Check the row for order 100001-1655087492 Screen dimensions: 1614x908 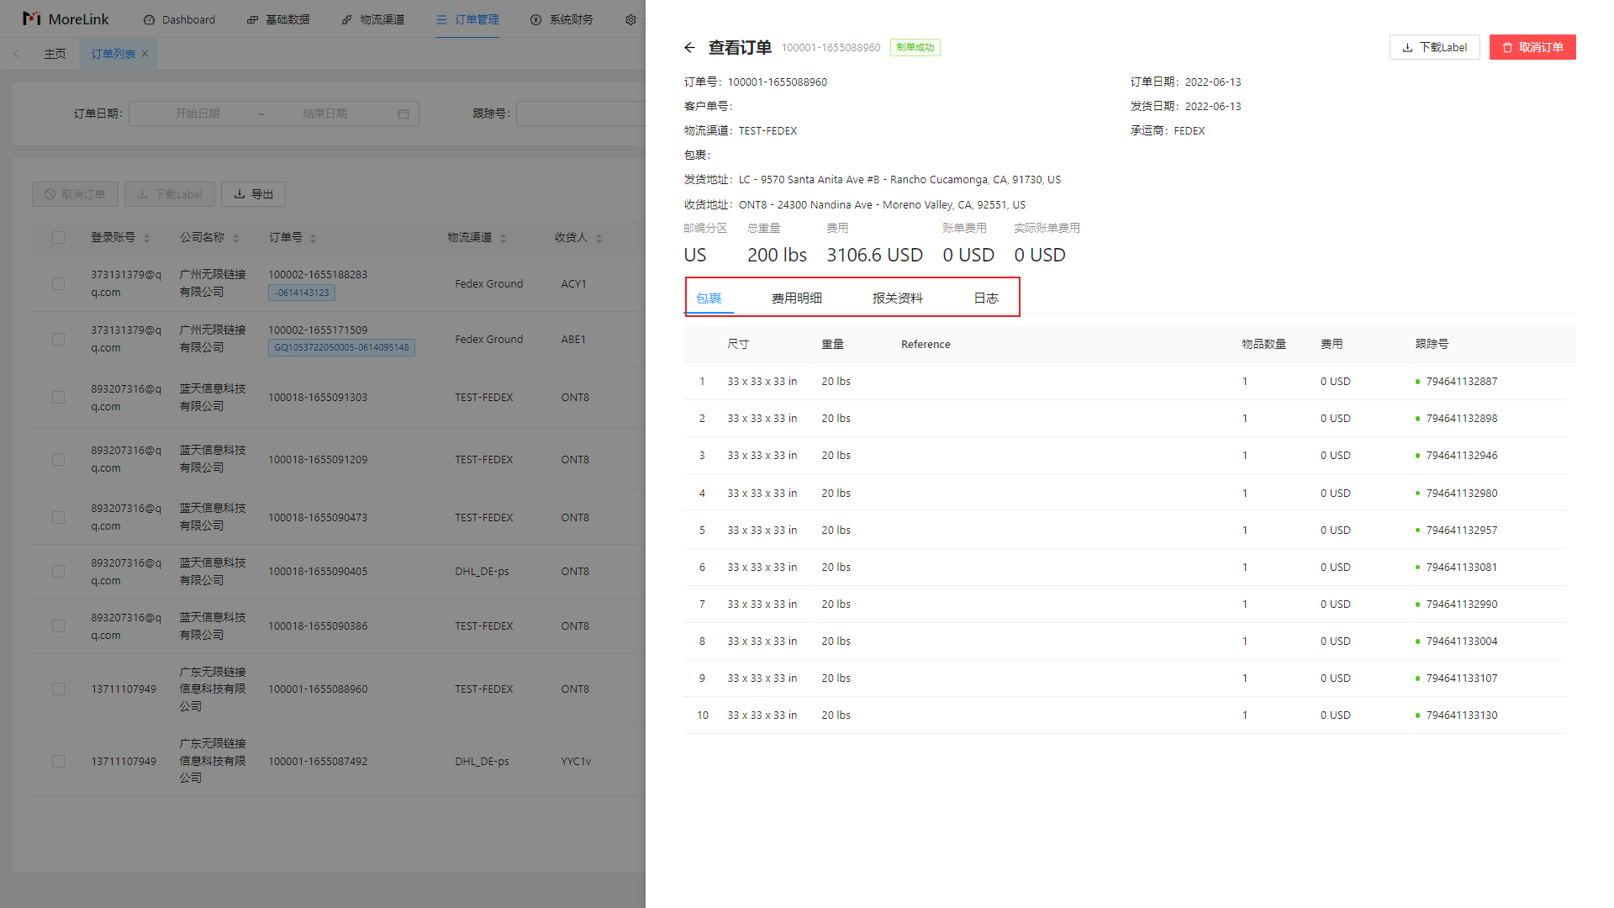58,762
